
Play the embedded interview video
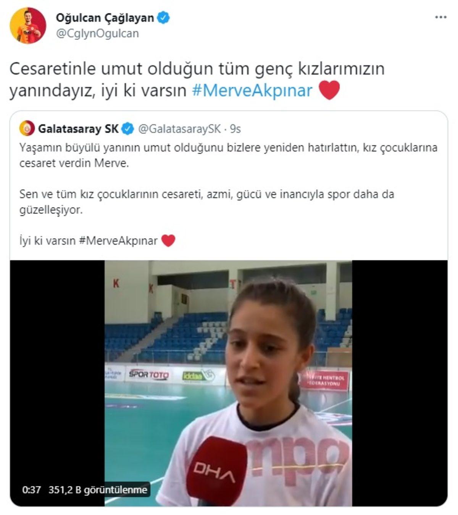[x=228, y=383]
